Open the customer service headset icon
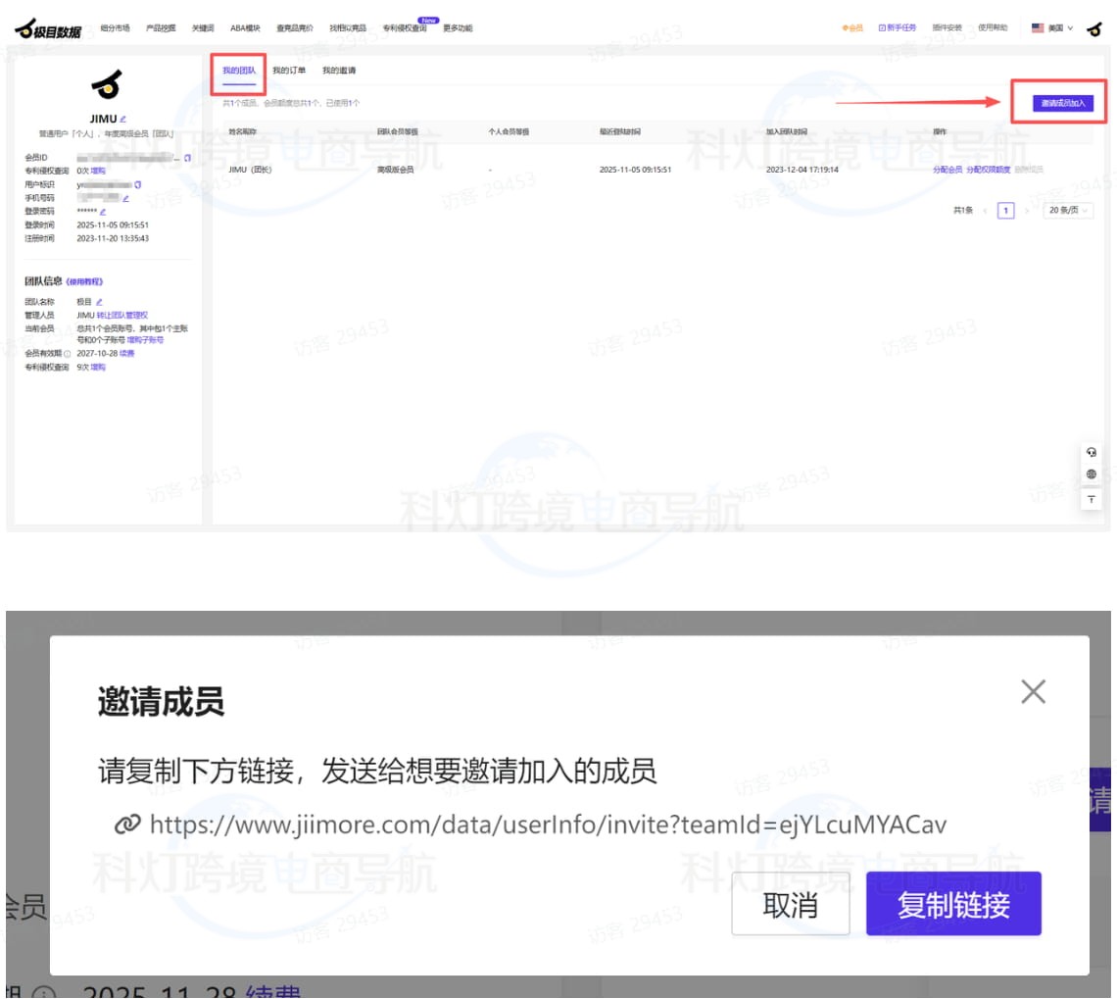The width and height of the screenshot is (1117, 999). (x=1092, y=453)
